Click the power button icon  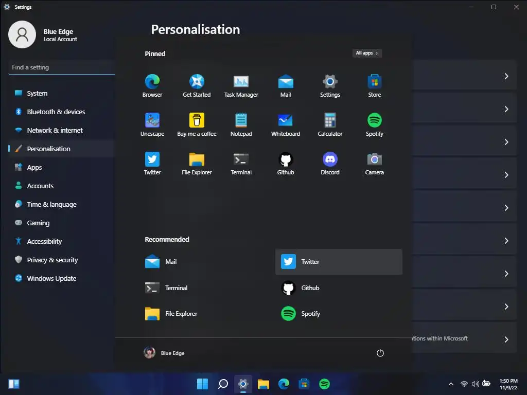click(380, 353)
